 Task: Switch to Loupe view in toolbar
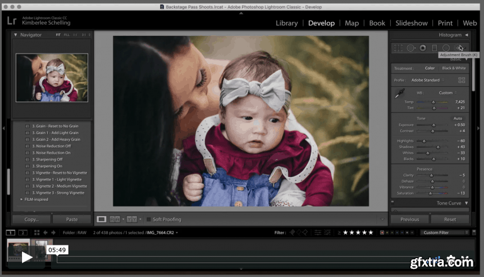coord(101,219)
